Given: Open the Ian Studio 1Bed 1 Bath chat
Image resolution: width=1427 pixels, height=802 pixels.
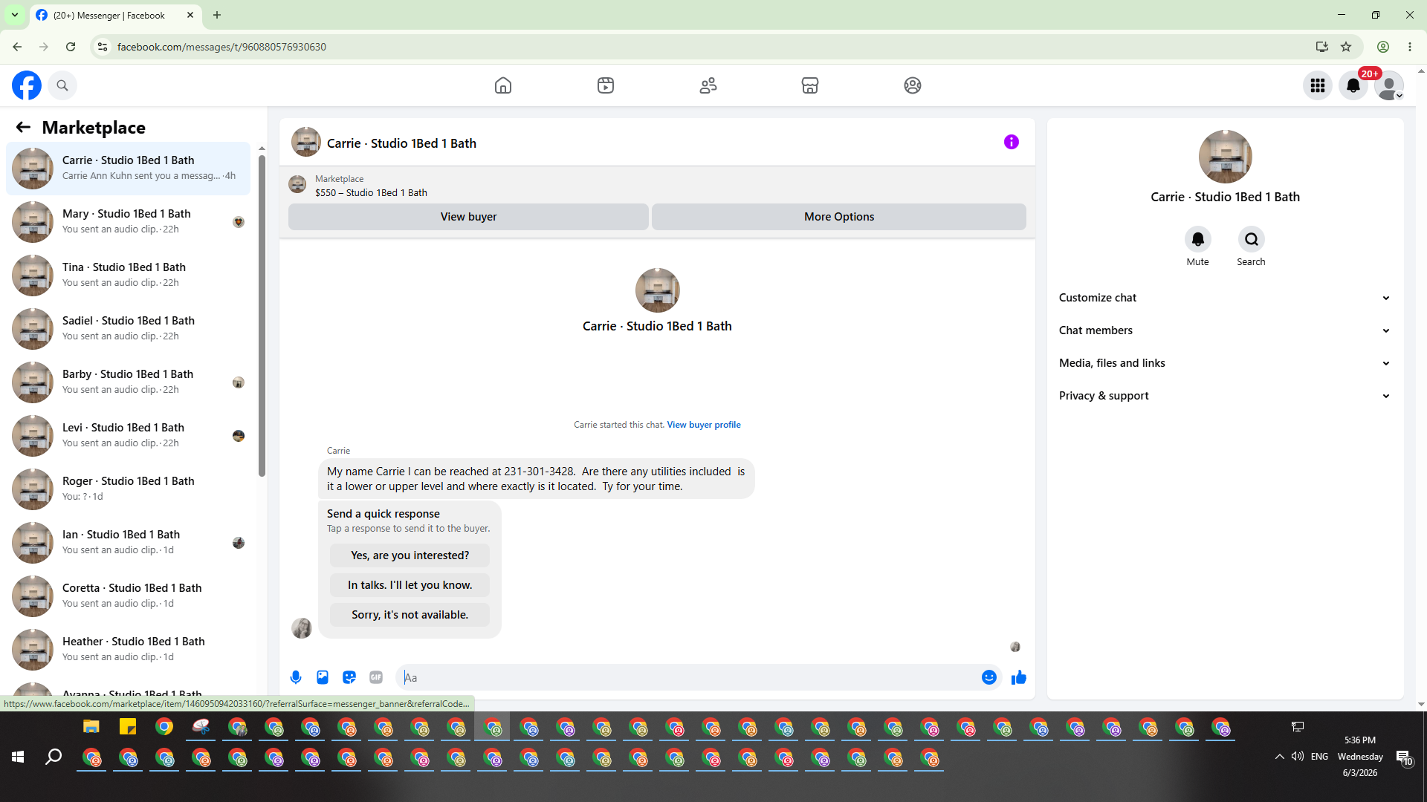Looking at the screenshot, I should (129, 543).
